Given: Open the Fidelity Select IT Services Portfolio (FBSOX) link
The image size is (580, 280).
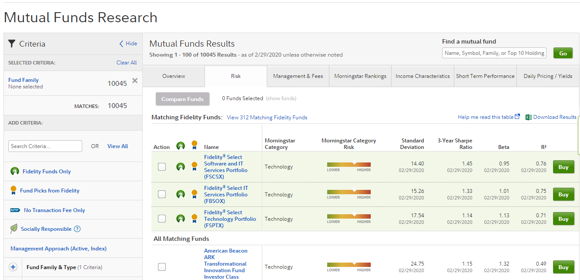Looking at the screenshot, I should [x=226, y=195].
